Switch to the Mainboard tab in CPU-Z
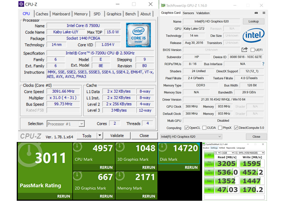This screenshot has height=201, width=304. pos(61,14)
